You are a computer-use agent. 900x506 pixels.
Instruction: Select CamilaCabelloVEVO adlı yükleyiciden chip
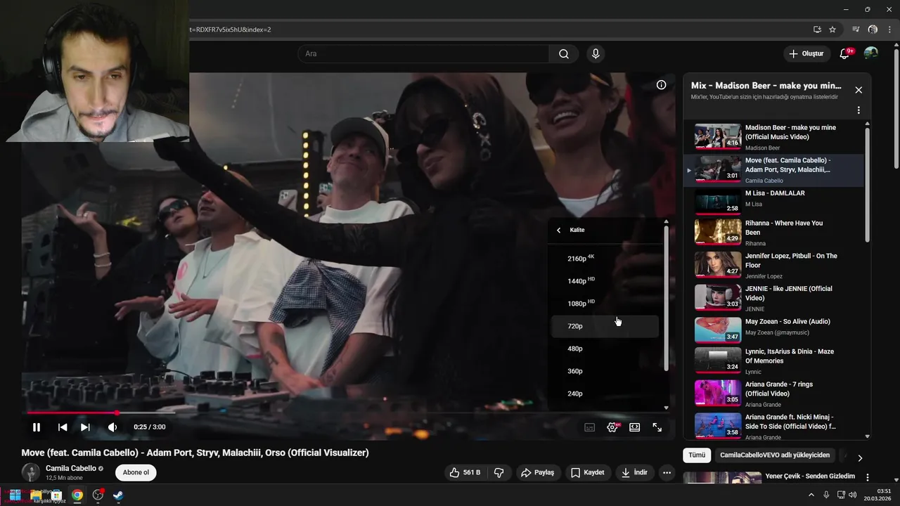pos(775,455)
